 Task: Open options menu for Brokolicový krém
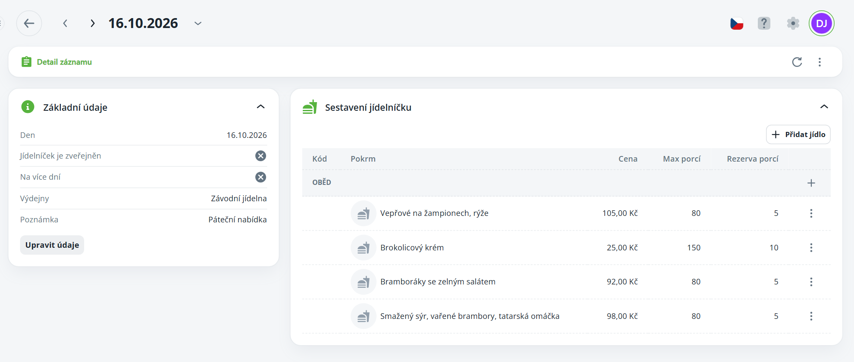click(811, 248)
